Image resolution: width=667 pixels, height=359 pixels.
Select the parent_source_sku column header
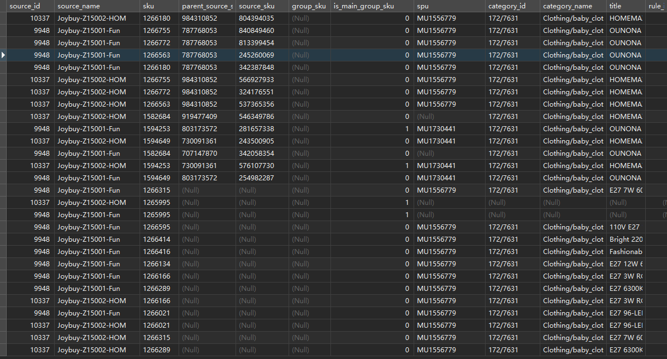pyautogui.click(x=207, y=6)
